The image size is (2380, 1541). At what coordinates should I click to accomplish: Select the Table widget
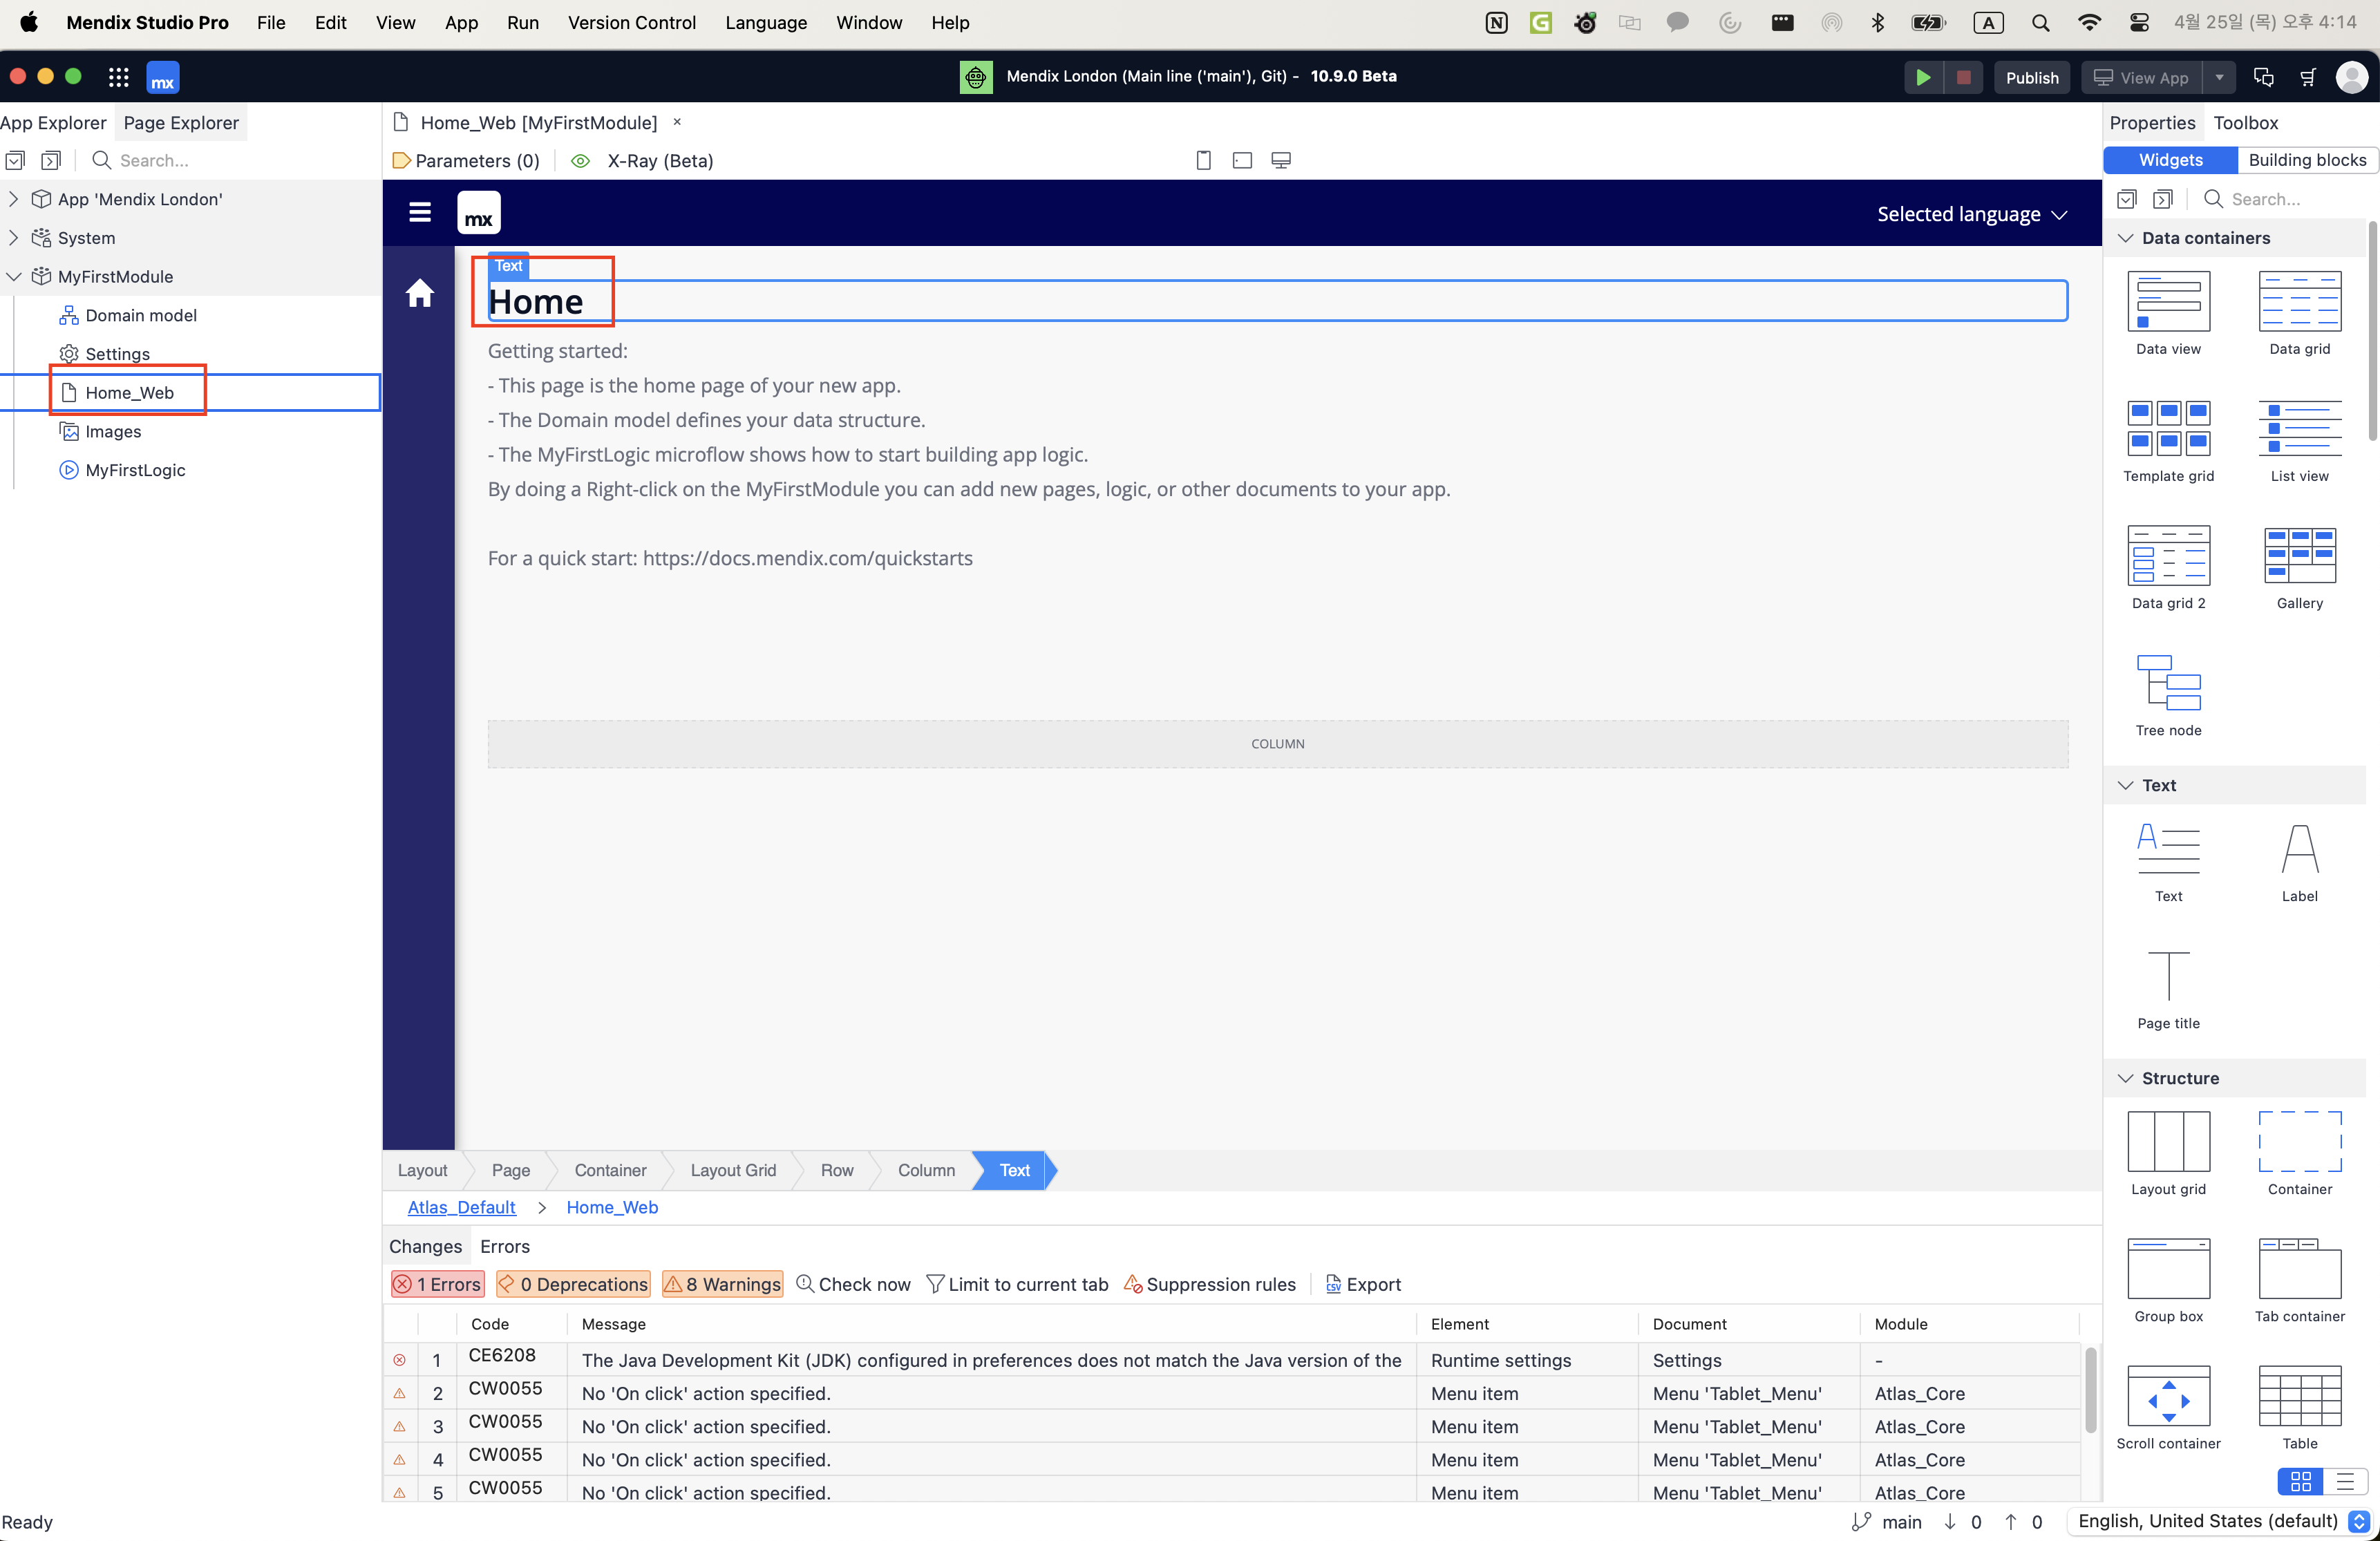point(2299,1407)
